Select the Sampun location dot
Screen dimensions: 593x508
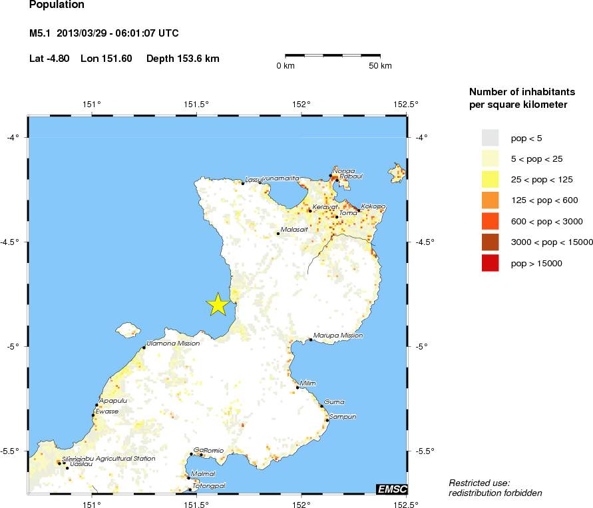[x=327, y=420]
